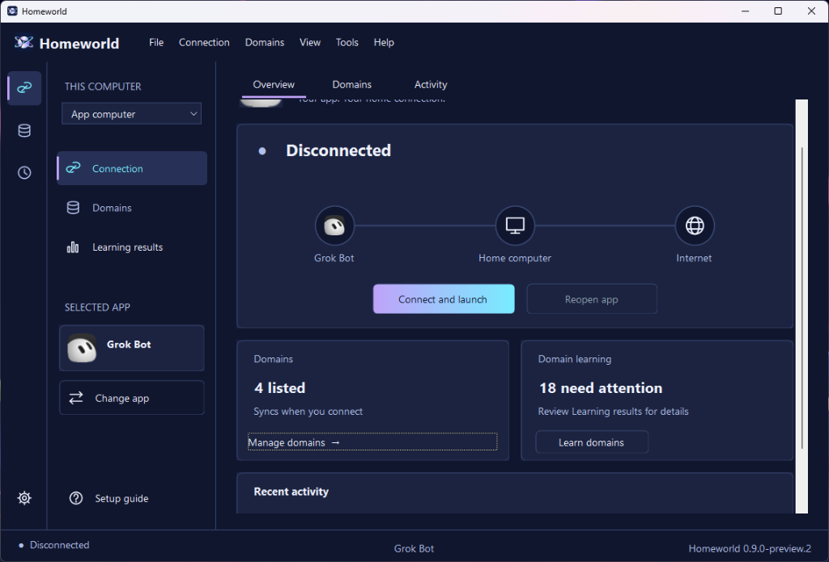Click the Home computer monitor node

[515, 226]
